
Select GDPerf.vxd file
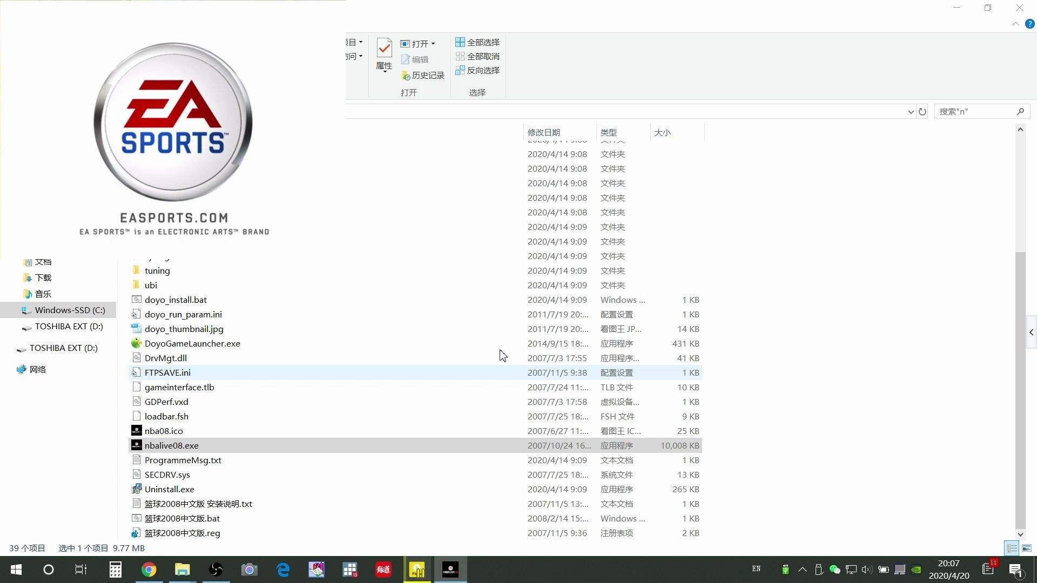416,402
